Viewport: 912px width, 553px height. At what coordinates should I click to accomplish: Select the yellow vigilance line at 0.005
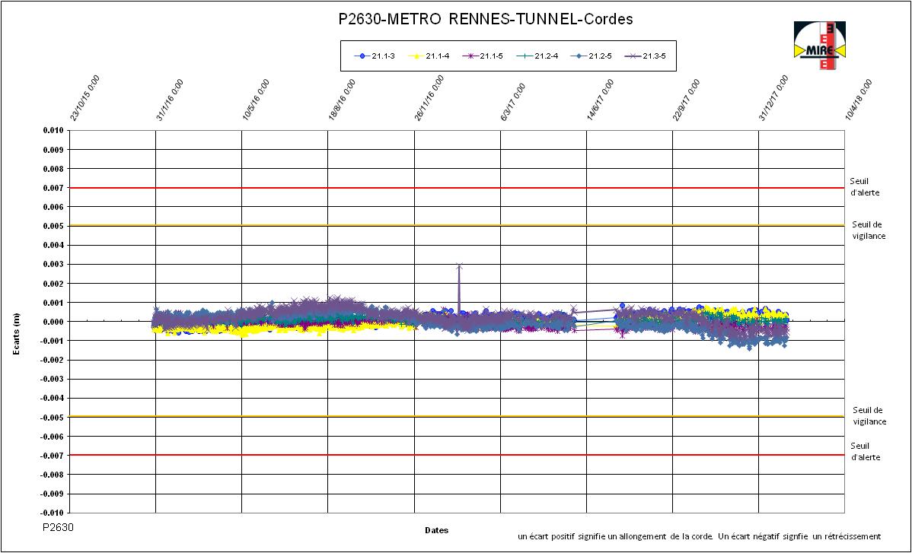[x=457, y=225]
